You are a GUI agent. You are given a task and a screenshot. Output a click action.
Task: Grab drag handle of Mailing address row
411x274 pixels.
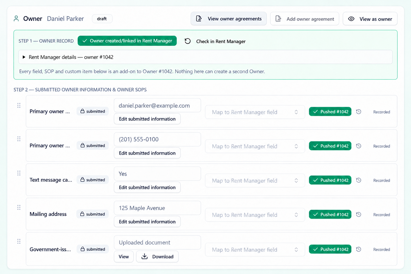point(19,207)
